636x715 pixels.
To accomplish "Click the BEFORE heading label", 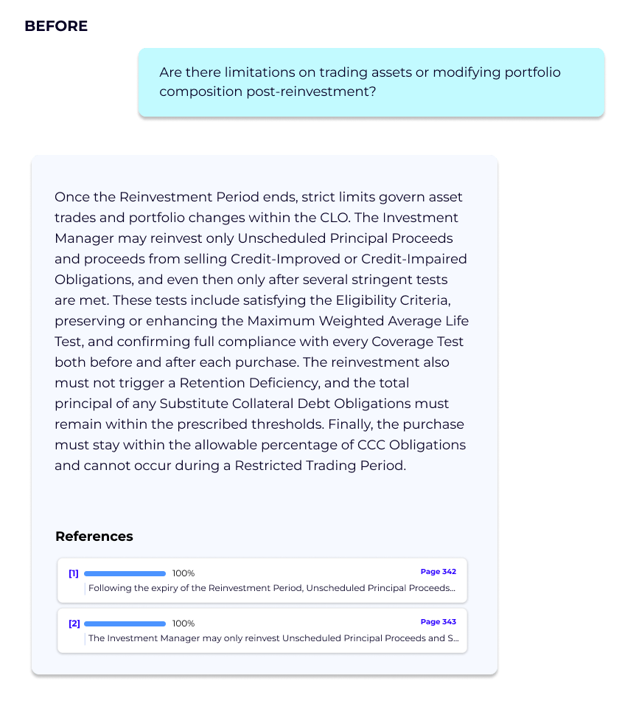I will 56,26.
